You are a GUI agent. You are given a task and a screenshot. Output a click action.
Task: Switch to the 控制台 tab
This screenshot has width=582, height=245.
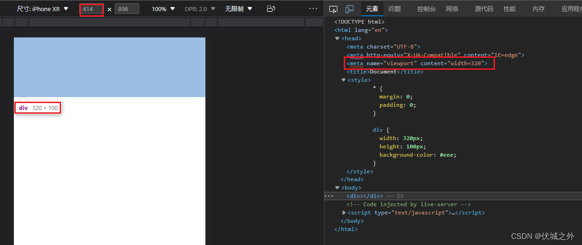tap(426, 9)
